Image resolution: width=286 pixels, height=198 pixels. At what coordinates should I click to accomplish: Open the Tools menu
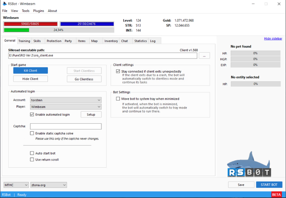point(25,11)
